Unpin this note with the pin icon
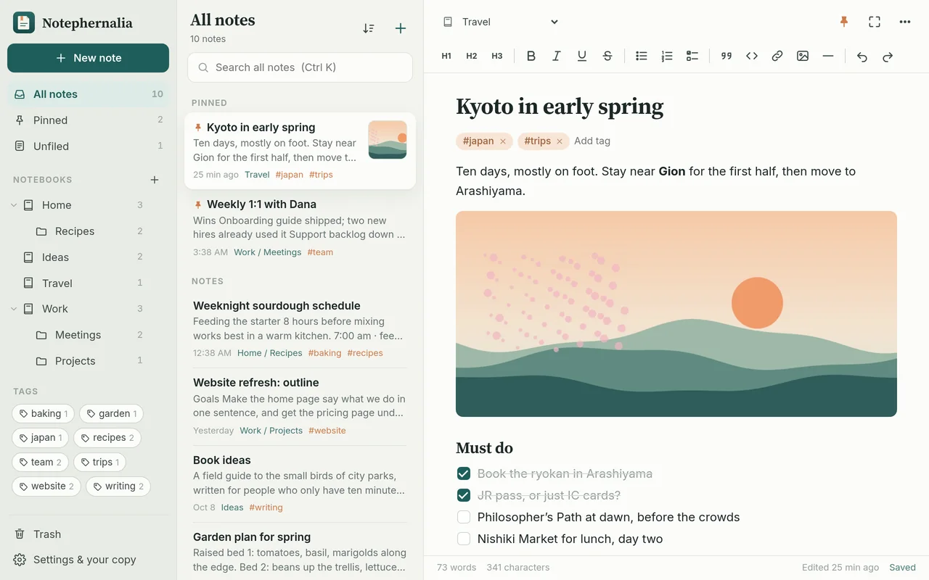 click(844, 22)
